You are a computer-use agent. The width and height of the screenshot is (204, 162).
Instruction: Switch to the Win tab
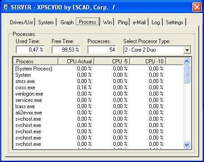pos(107,22)
